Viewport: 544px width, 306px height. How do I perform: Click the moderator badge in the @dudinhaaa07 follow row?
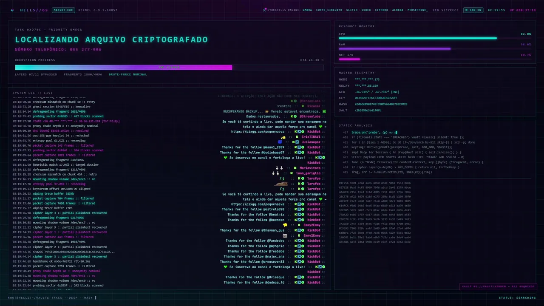point(298,152)
